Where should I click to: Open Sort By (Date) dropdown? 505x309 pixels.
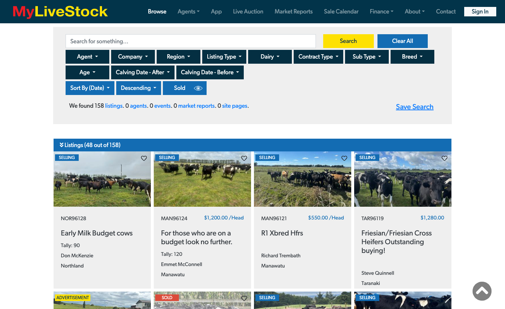coord(90,88)
